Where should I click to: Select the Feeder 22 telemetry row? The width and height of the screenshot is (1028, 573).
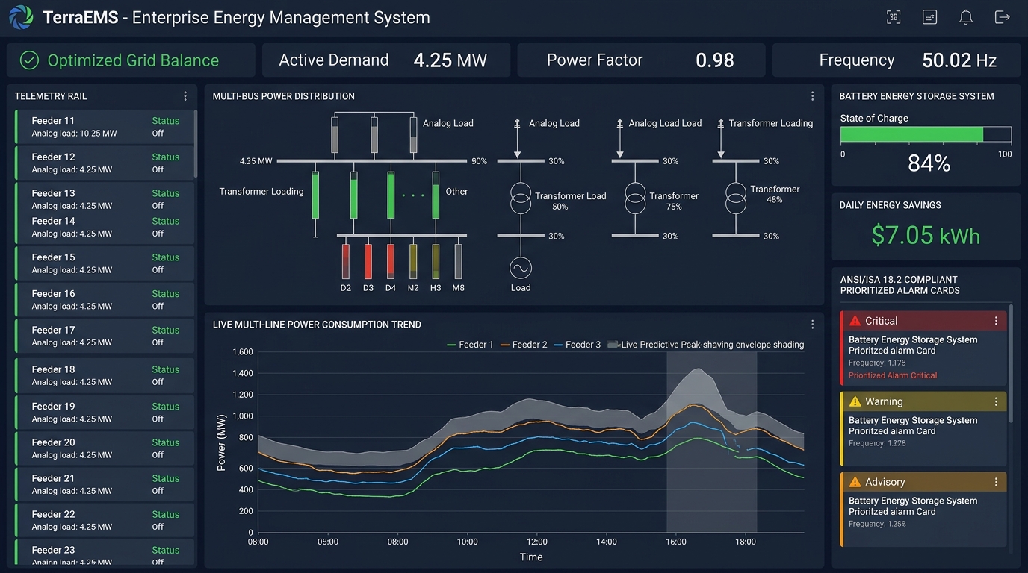105,520
